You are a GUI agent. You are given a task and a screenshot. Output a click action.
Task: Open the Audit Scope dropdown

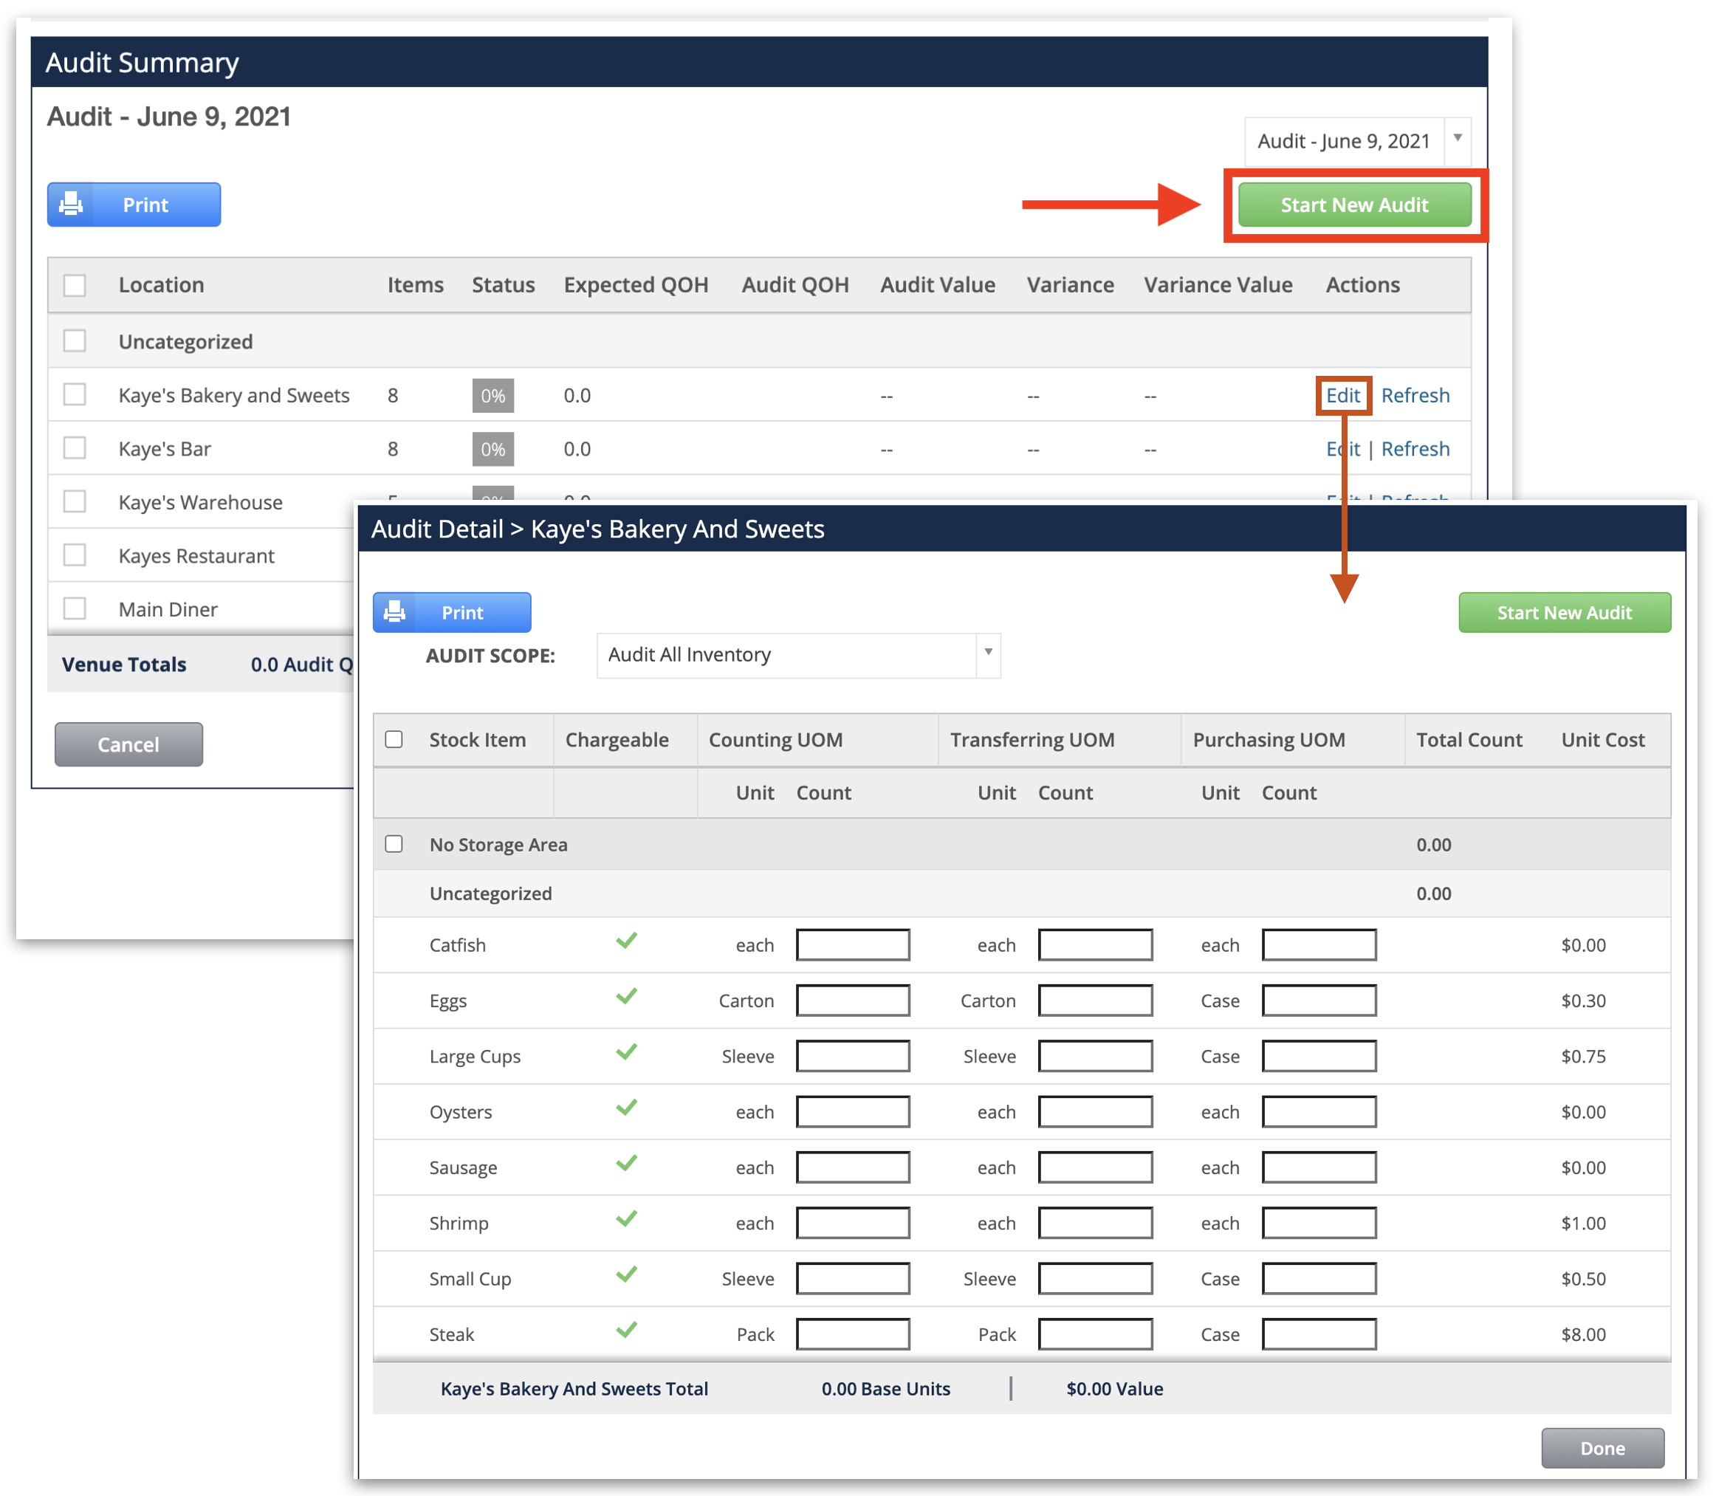click(x=798, y=656)
